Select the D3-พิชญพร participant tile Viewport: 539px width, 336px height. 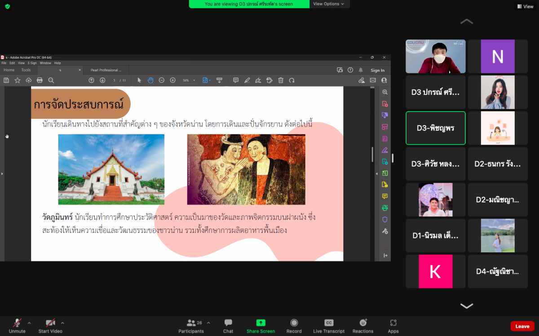[436, 128]
